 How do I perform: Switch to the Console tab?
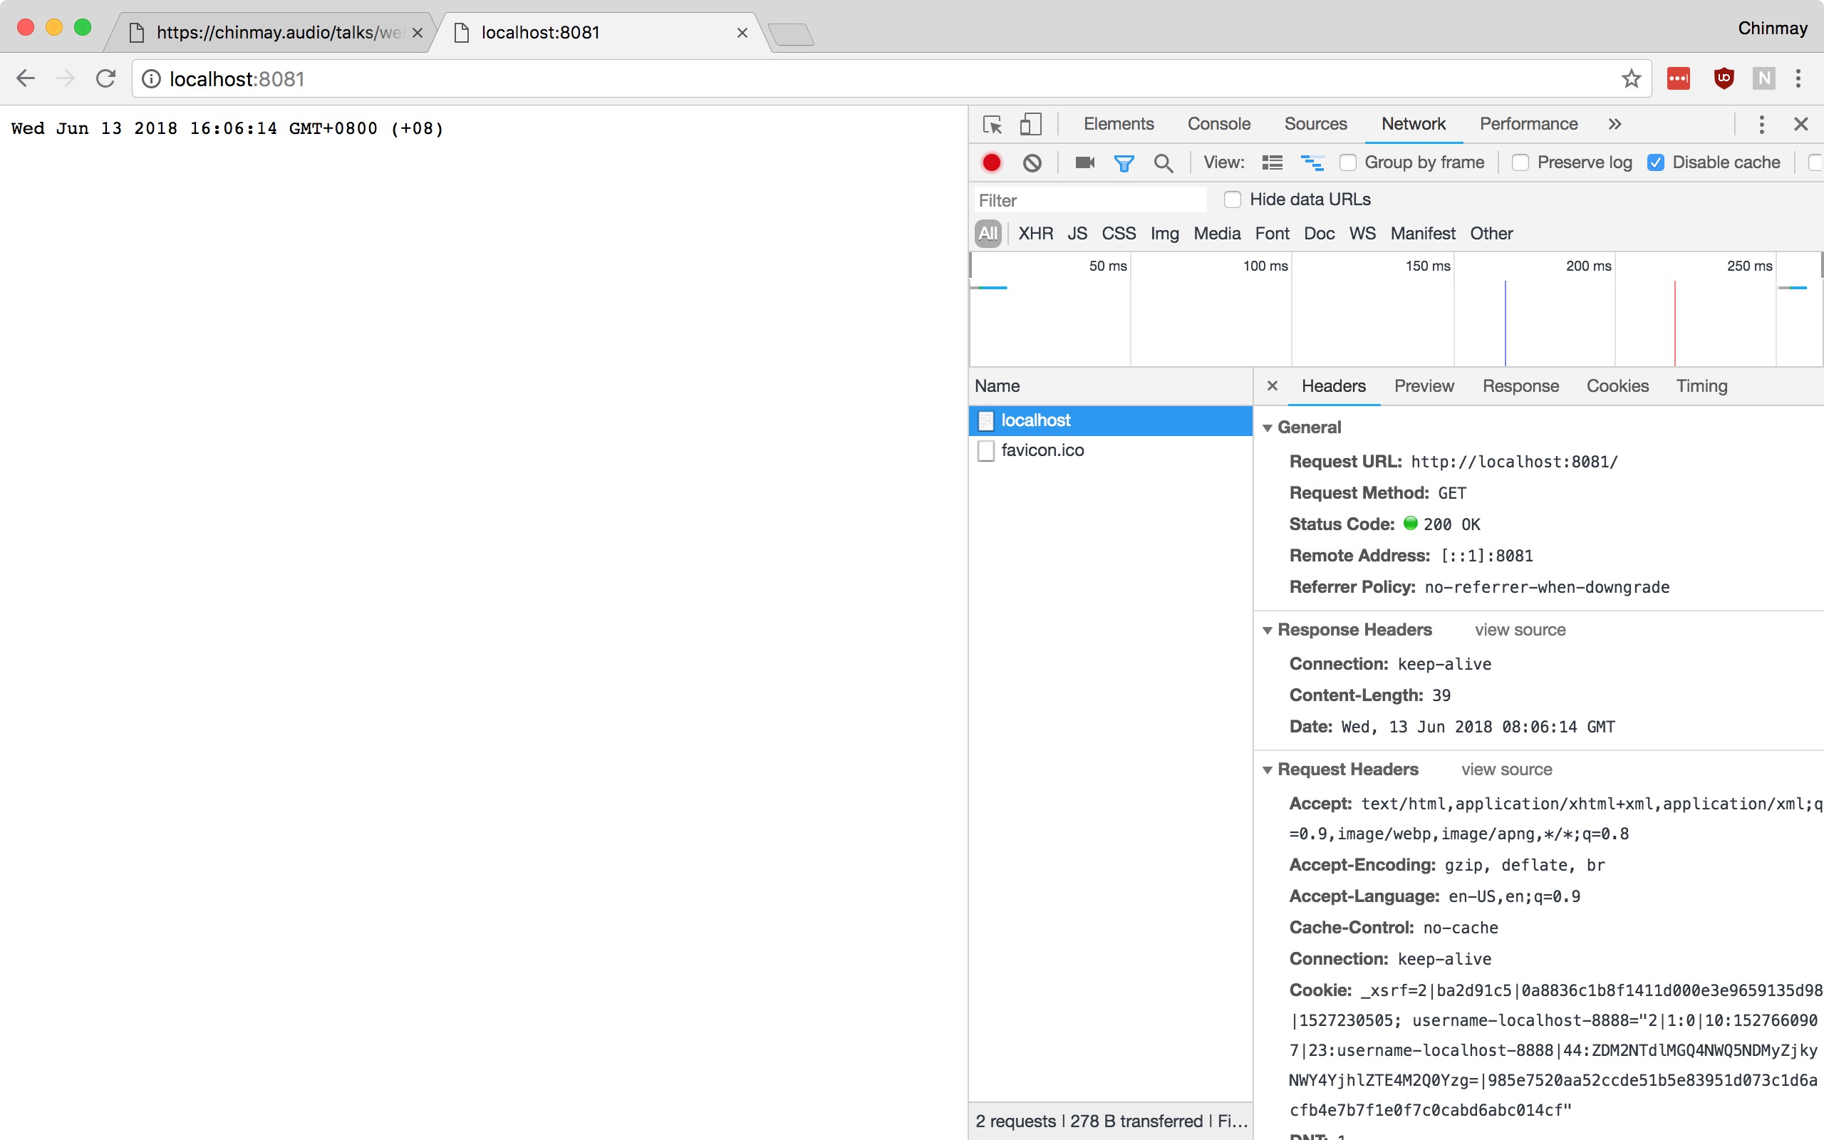tap(1219, 125)
